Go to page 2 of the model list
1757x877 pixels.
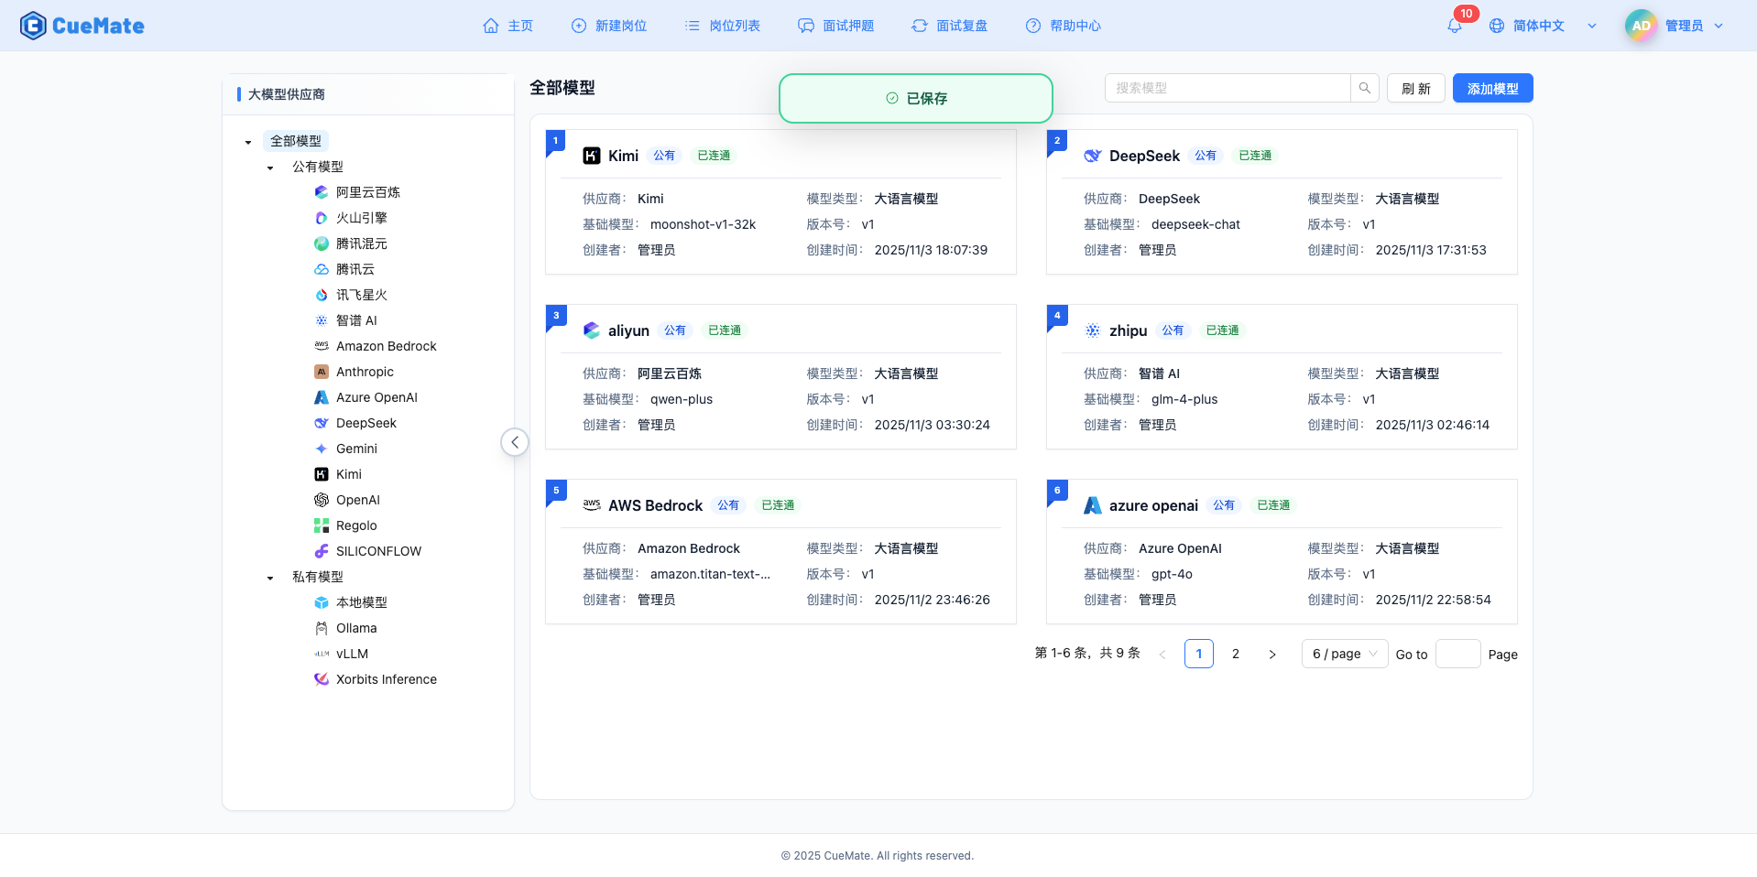click(x=1235, y=654)
